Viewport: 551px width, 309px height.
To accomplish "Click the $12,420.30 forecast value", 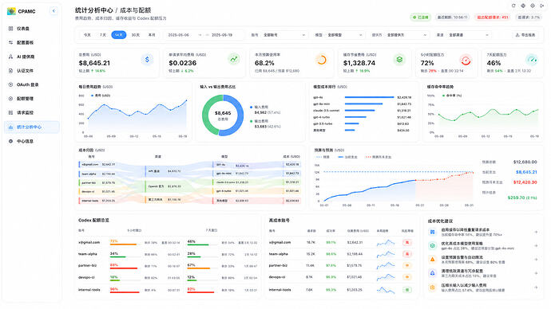I will pos(525,182).
